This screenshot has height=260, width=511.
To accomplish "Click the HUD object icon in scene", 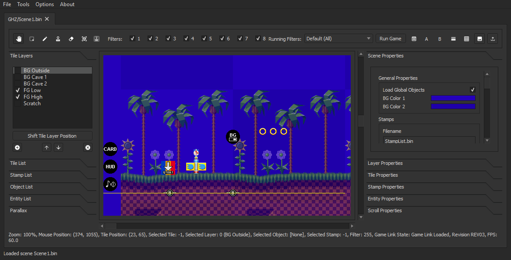I will (x=110, y=167).
